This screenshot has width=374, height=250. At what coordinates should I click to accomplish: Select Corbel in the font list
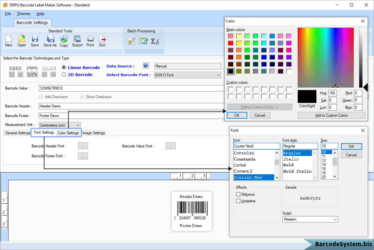254,165
